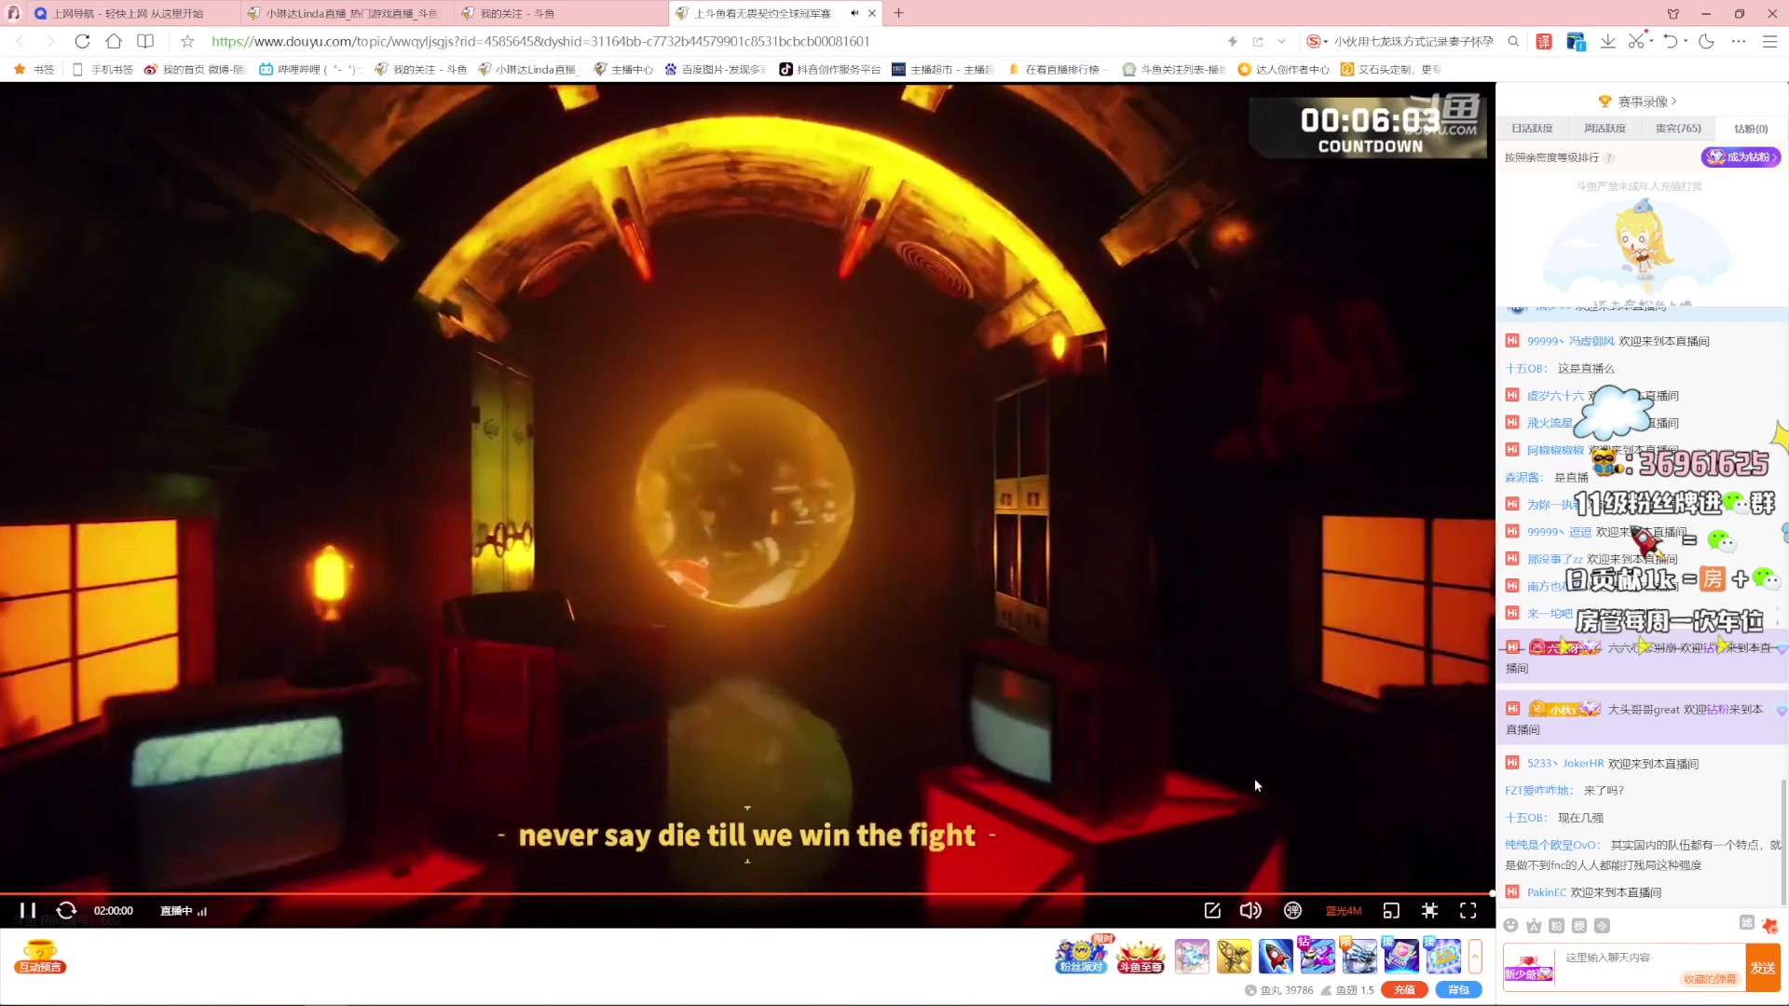Expand the undo closed-tab dropdown arrow
Viewport: 1789px width, 1006px height.
(x=1686, y=41)
